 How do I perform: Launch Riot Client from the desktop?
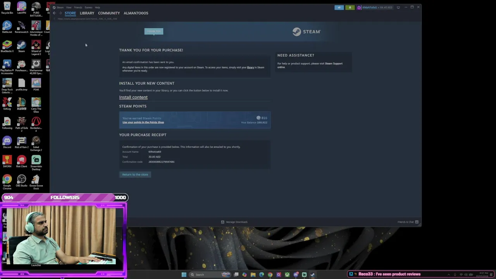pyautogui.click(x=22, y=161)
